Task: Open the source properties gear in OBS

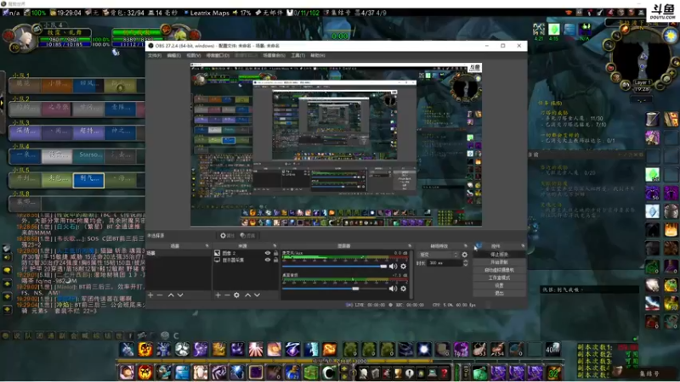Action: pos(227,236)
